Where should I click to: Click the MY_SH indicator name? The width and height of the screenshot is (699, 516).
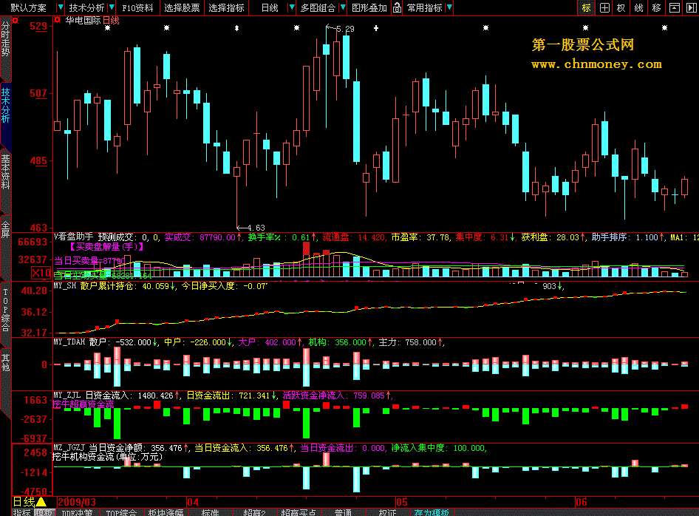[x=65, y=286]
